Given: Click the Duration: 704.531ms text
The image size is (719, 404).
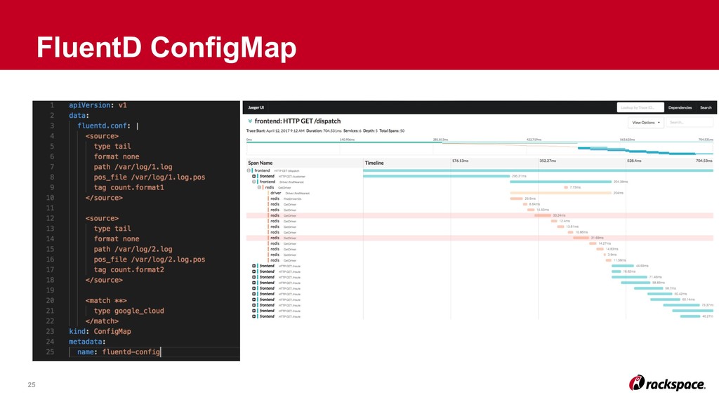Looking at the screenshot, I should pyautogui.click(x=324, y=131).
